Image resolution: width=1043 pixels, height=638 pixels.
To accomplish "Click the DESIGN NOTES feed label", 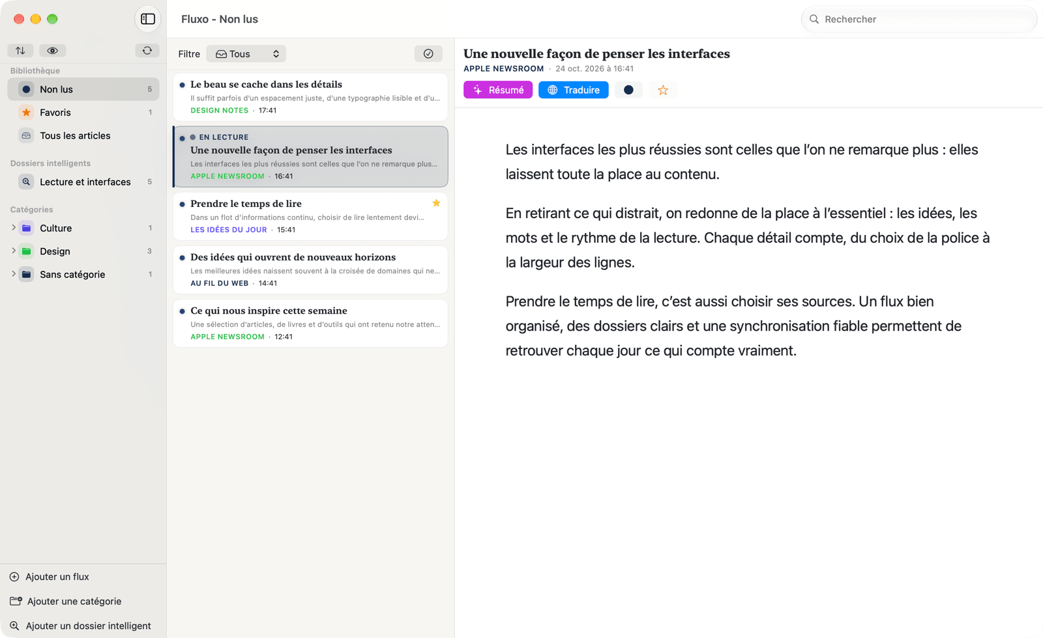I will [x=219, y=110].
